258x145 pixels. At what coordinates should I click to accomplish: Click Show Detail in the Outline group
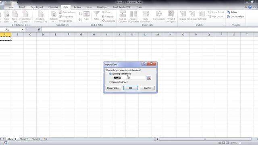point(216,12)
